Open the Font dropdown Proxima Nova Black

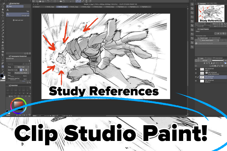(22, 73)
